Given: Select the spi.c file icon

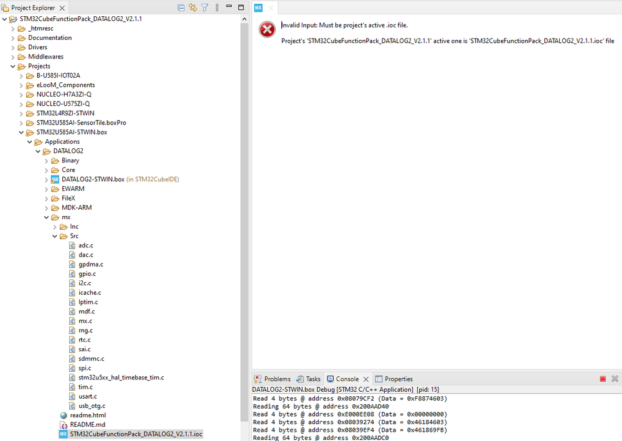Looking at the screenshot, I should (x=72, y=368).
